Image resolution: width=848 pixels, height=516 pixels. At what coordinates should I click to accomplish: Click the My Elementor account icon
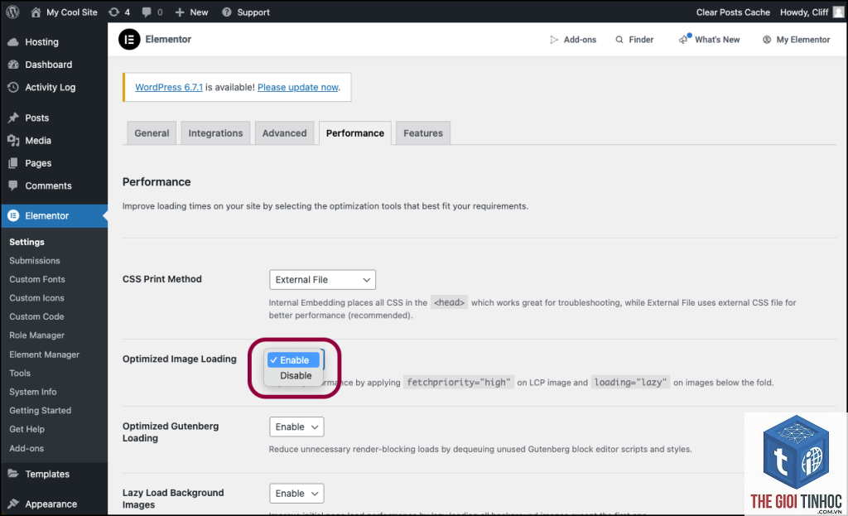[x=766, y=40]
